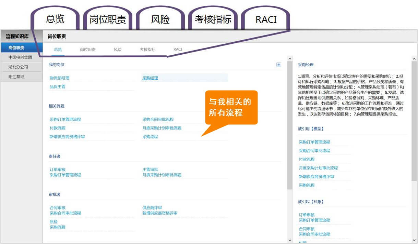The image size is (418, 244).
Task: Open the RACI tab
Action: point(178,50)
